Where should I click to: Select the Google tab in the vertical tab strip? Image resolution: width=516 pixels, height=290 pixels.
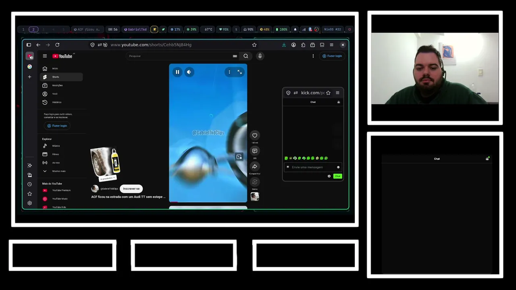coord(29,66)
